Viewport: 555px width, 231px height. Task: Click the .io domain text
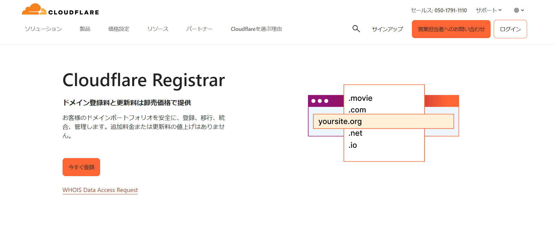(353, 145)
